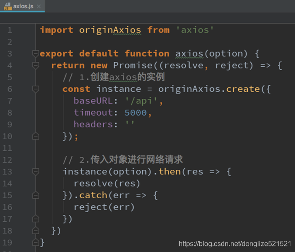Click 'originAxios' identifier on line 1
The width and height of the screenshot is (295, 252).
110,30
